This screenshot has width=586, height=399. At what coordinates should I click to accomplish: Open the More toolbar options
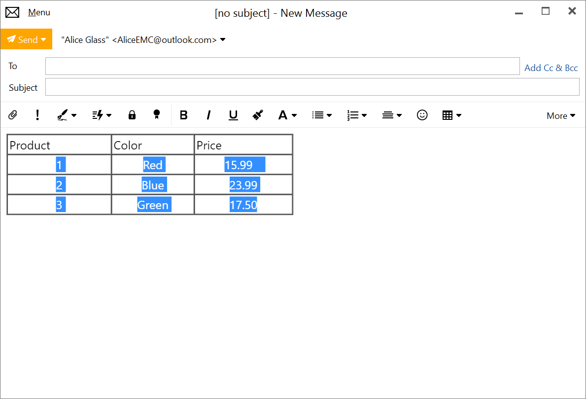tap(560, 115)
